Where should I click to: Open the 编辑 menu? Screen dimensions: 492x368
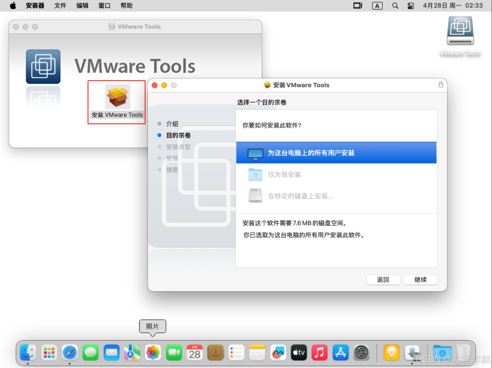82,6
